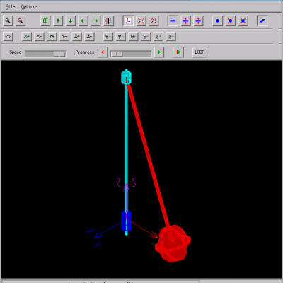Center view with green crosshair icon
283x283 pixels.
coord(45,21)
